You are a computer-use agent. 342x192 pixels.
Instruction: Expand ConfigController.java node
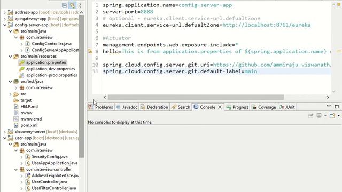pos(21,44)
